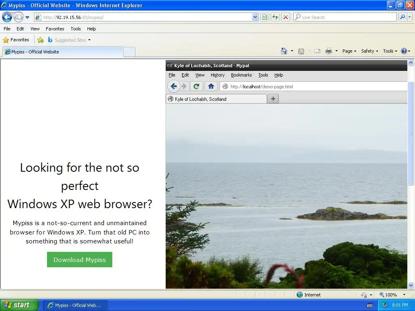Expand the Home button dropdown arrow
This screenshot has height=311, width=415.
tap(292, 51)
